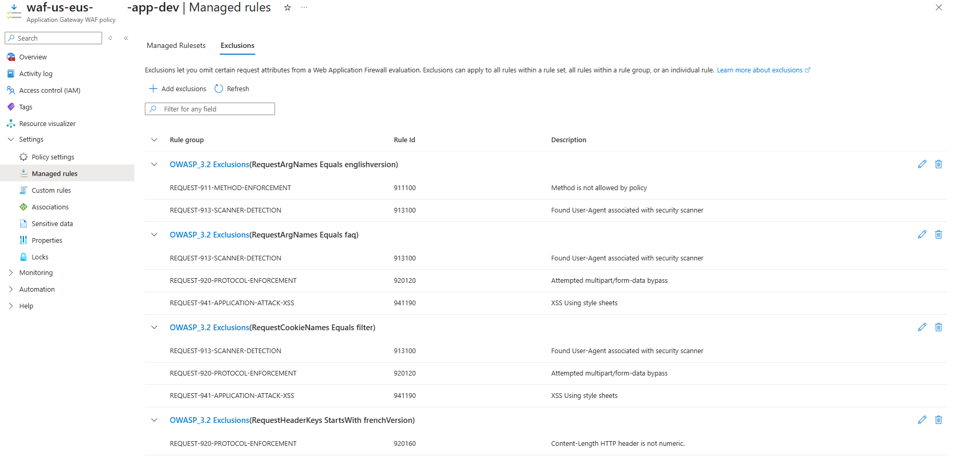Open Custom rules from sidebar

(51, 191)
